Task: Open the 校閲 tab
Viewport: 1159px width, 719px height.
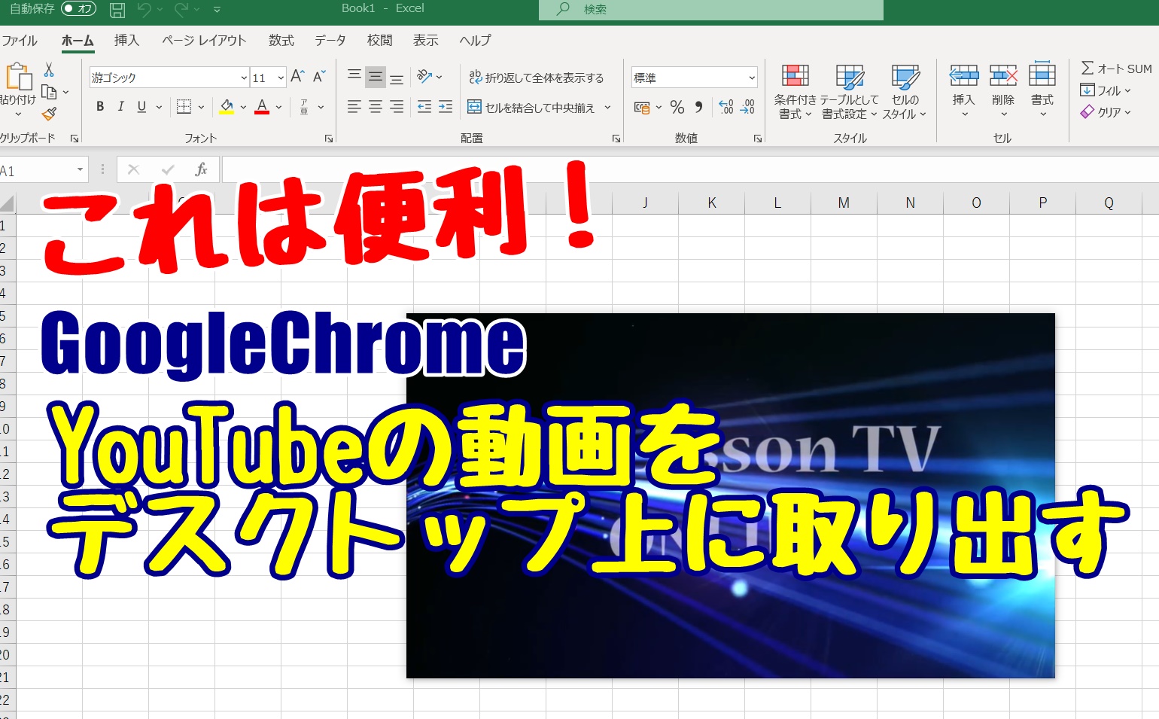Action: (x=379, y=41)
